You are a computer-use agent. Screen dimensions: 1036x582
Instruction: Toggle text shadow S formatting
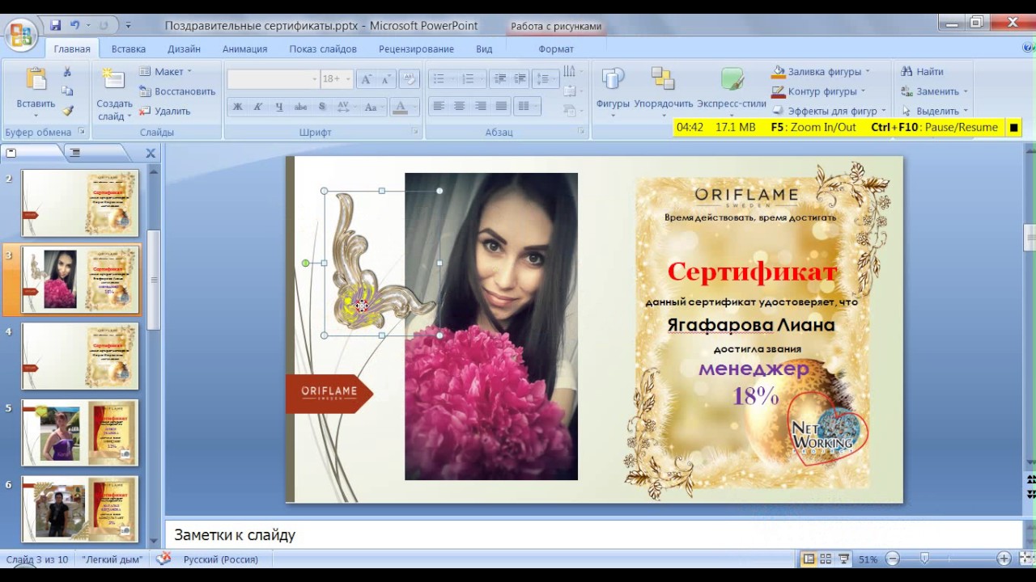click(321, 106)
